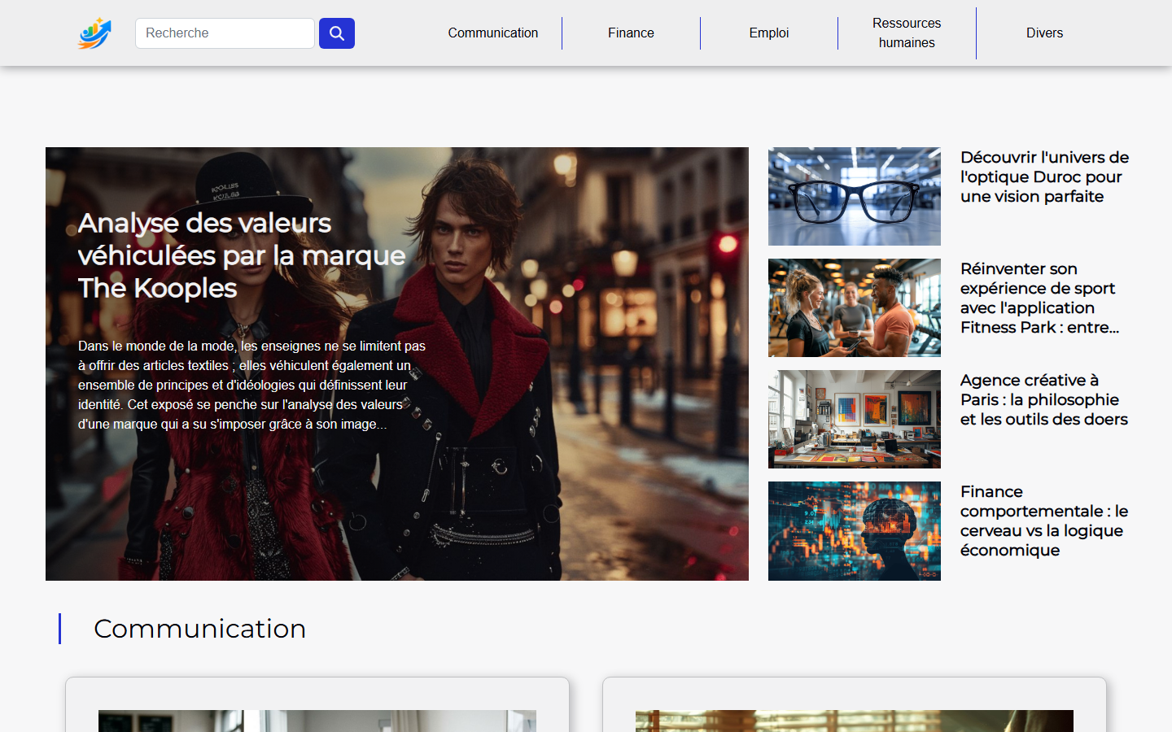Screen dimensions: 1172x732
Task: Open the glasses thumbnail for Duroc optics
Action: click(855, 196)
